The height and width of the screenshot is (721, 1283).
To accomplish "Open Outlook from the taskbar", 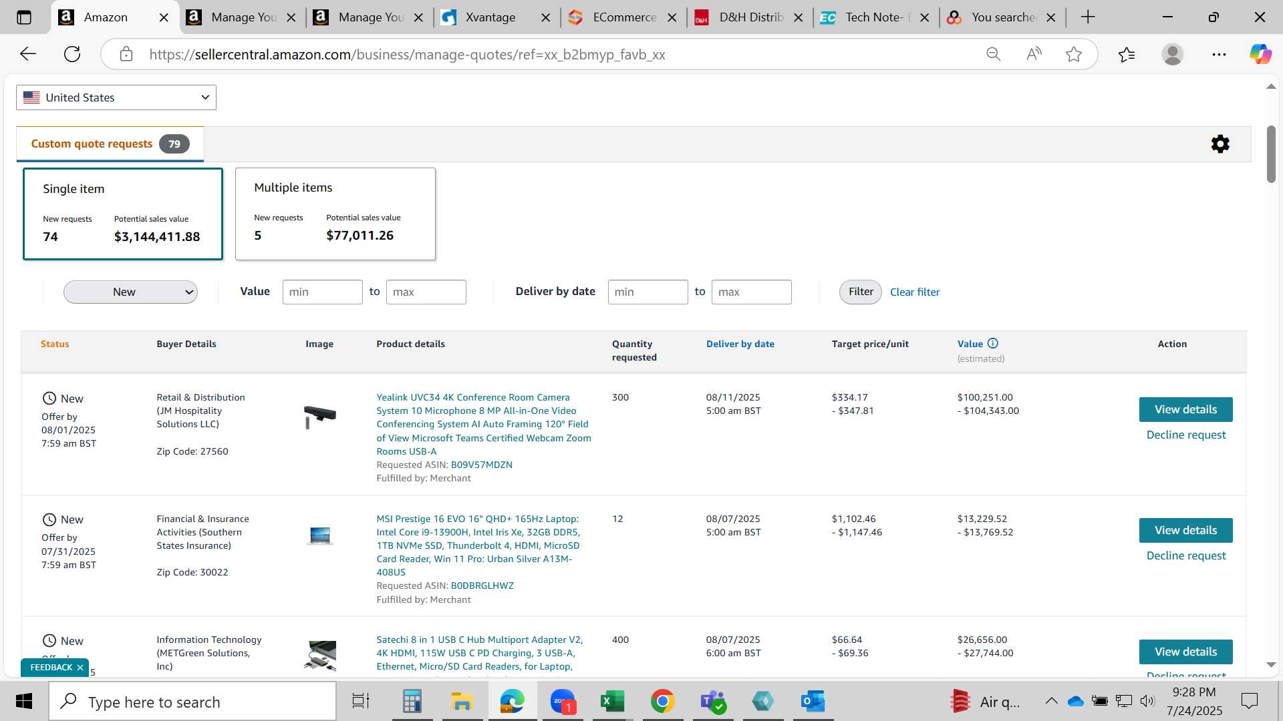I will 813,701.
